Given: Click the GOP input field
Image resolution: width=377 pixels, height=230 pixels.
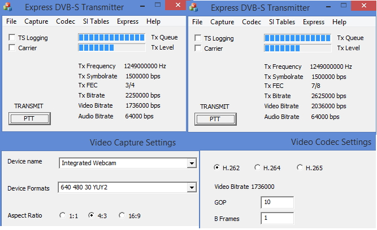Looking at the screenshot, I should coord(277,202).
